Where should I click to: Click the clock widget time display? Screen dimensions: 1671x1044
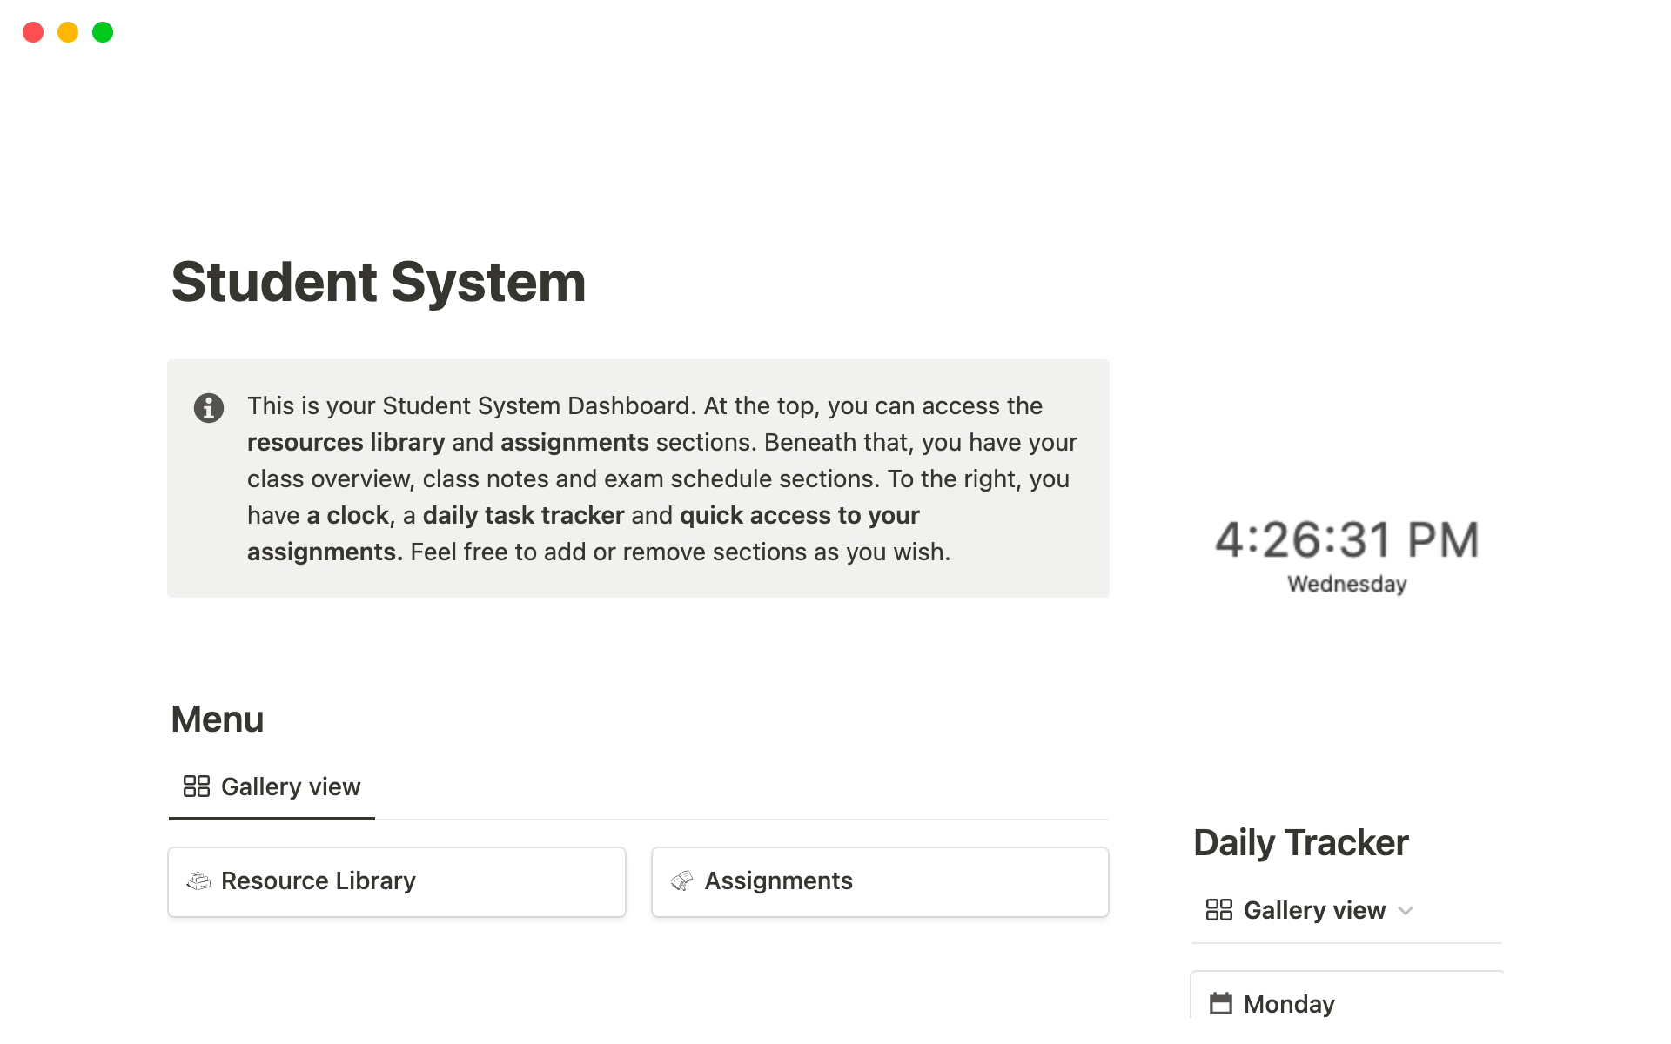pos(1346,539)
